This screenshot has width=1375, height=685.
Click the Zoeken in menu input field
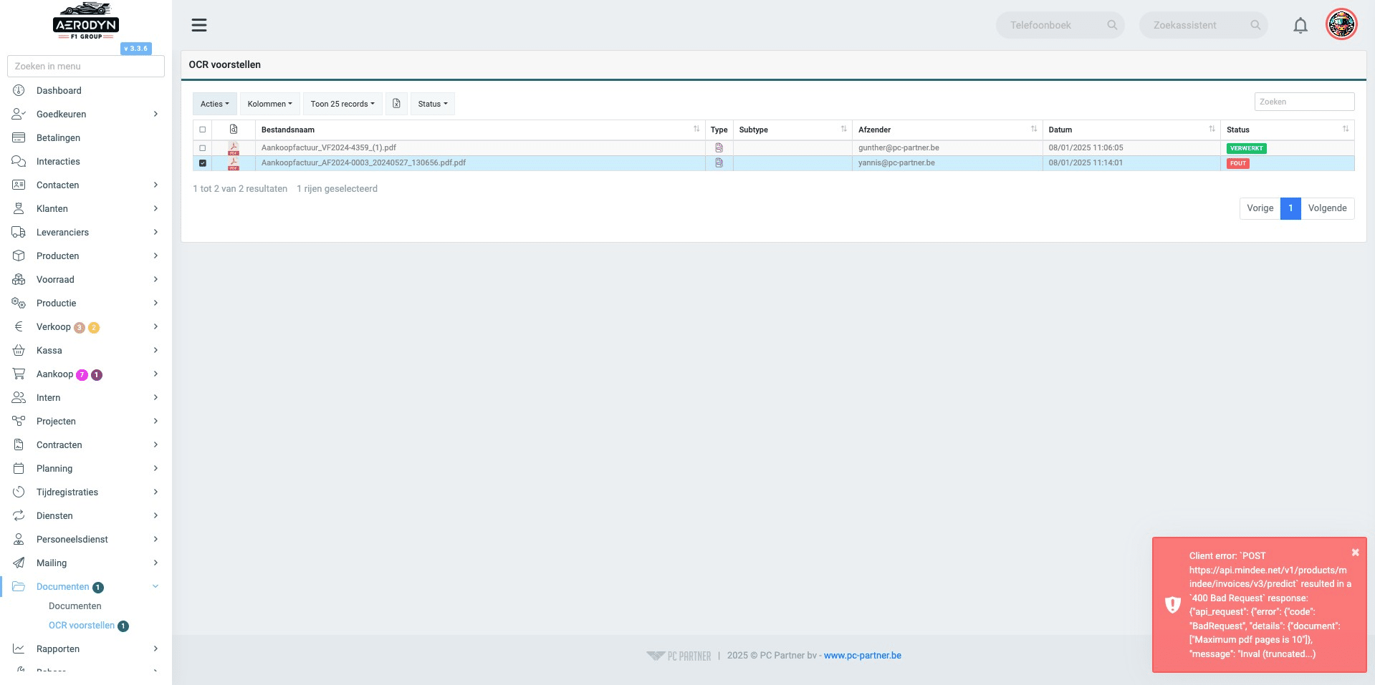[x=86, y=66]
